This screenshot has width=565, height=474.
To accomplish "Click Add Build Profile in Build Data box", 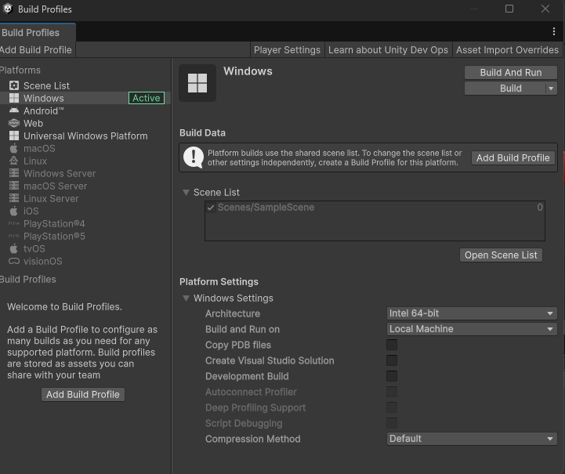I will (x=513, y=157).
